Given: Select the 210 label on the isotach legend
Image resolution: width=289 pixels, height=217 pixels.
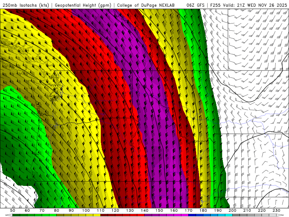Looking at the screenshot, I should point(247,210).
